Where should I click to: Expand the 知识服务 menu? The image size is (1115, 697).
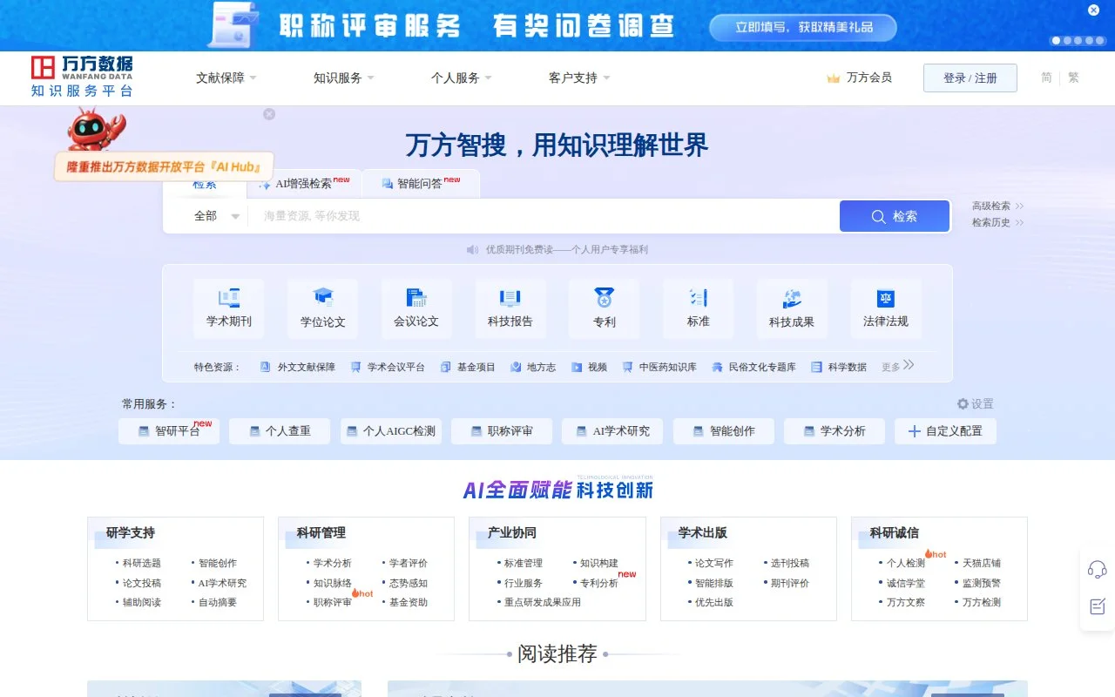click(x=344, y=78)
